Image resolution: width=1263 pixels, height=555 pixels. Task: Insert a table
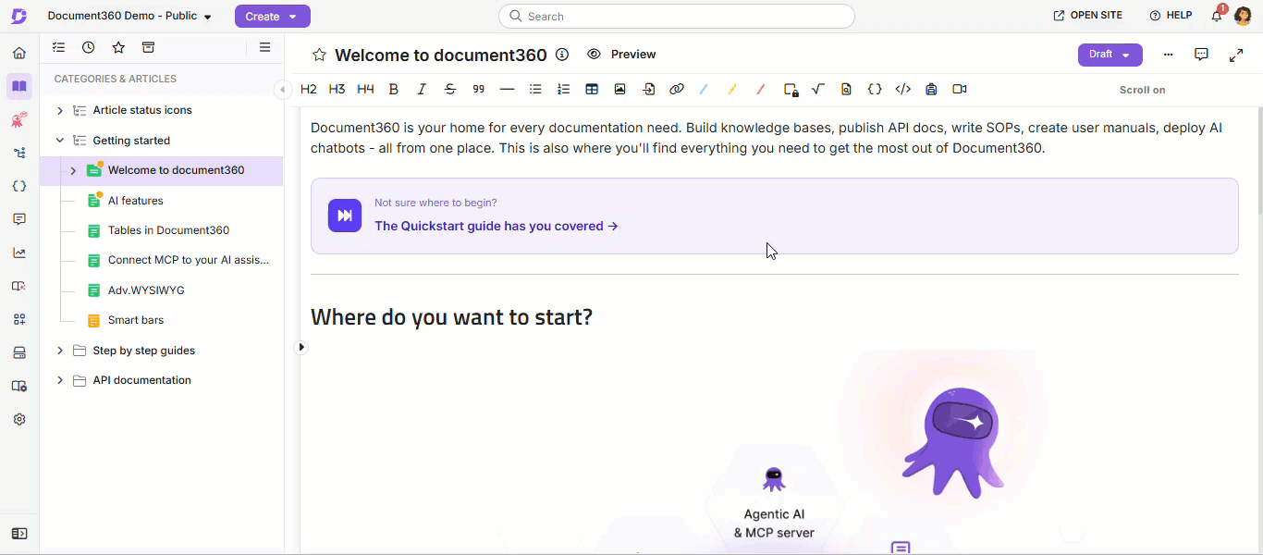(592, 90)
